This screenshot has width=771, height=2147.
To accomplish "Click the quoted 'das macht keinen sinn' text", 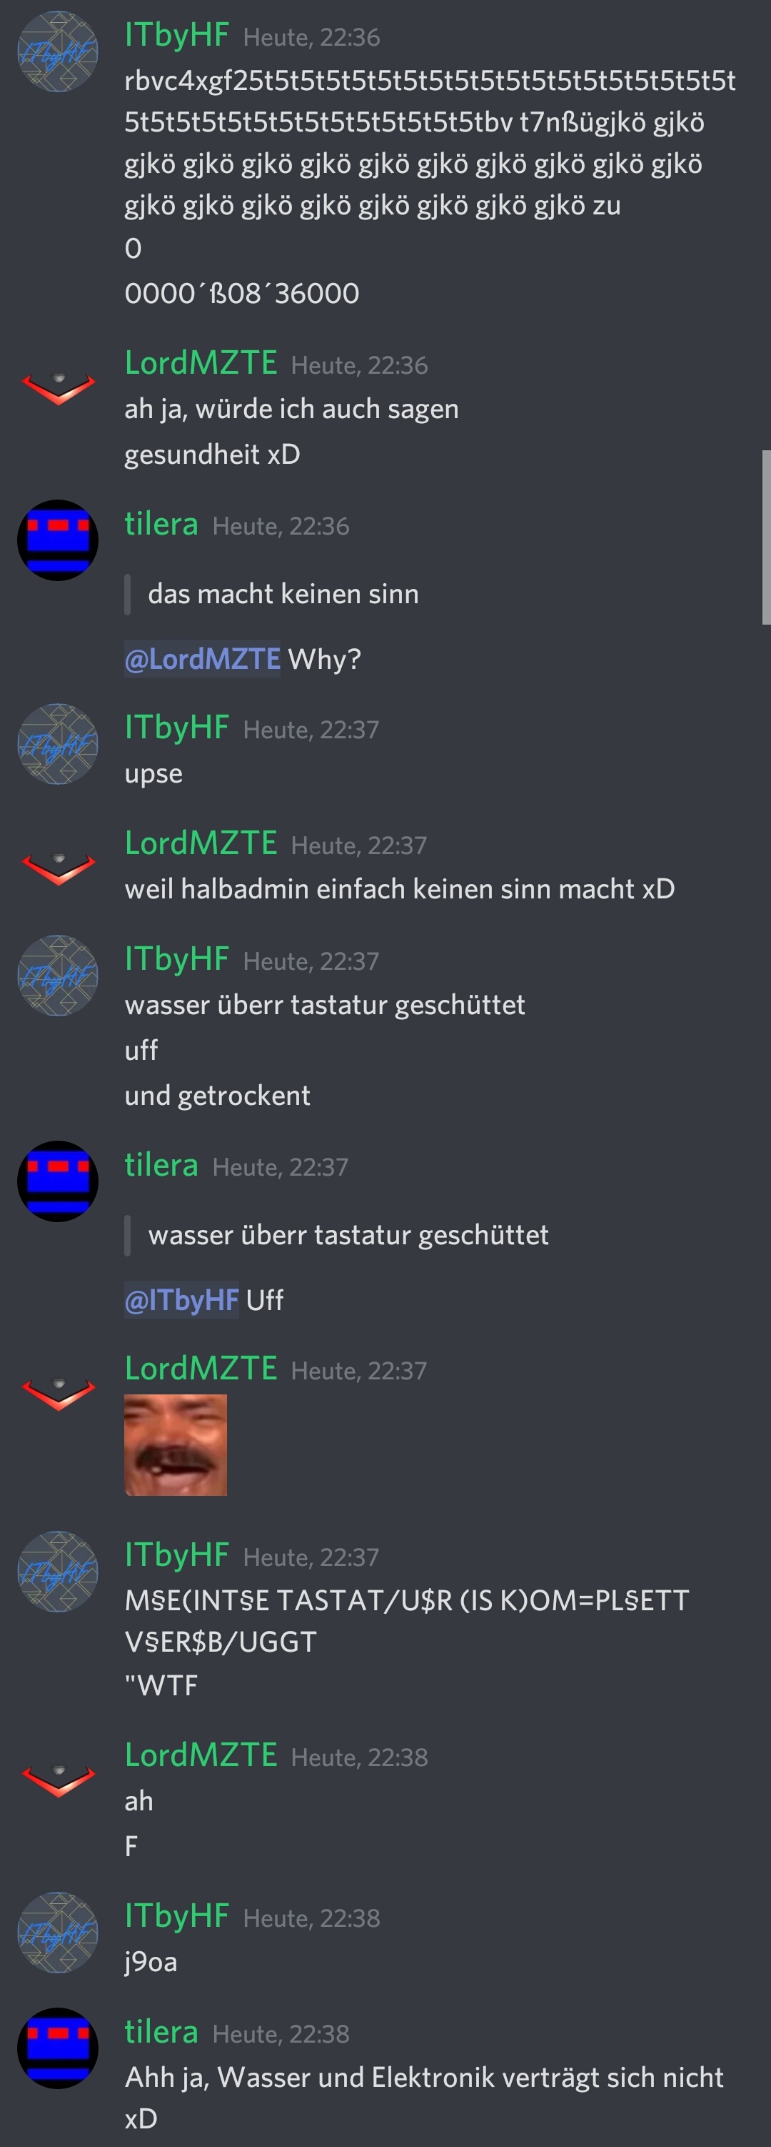I will point(283,593).
